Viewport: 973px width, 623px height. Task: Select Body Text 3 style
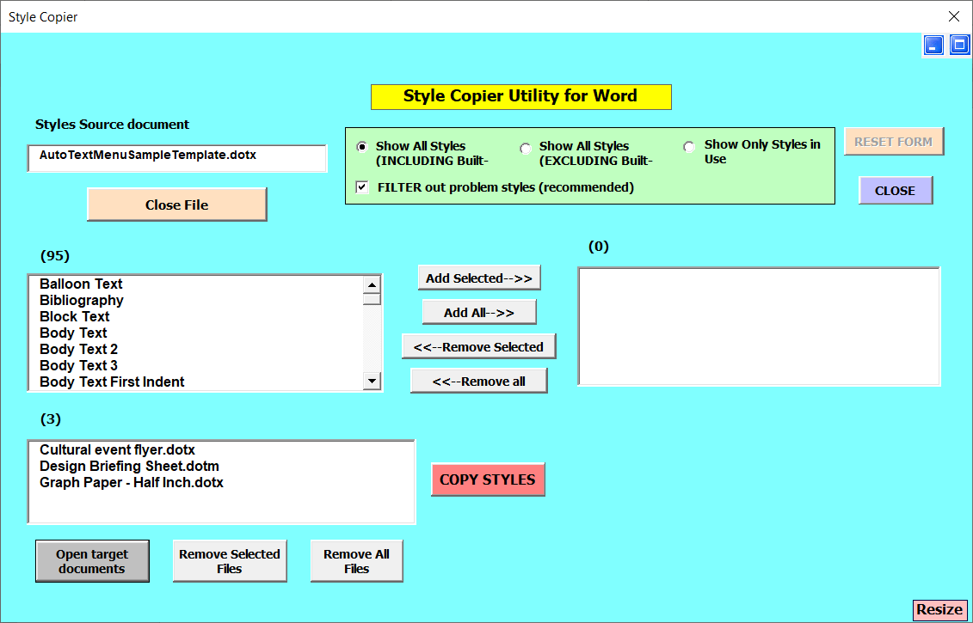(196, 365)
